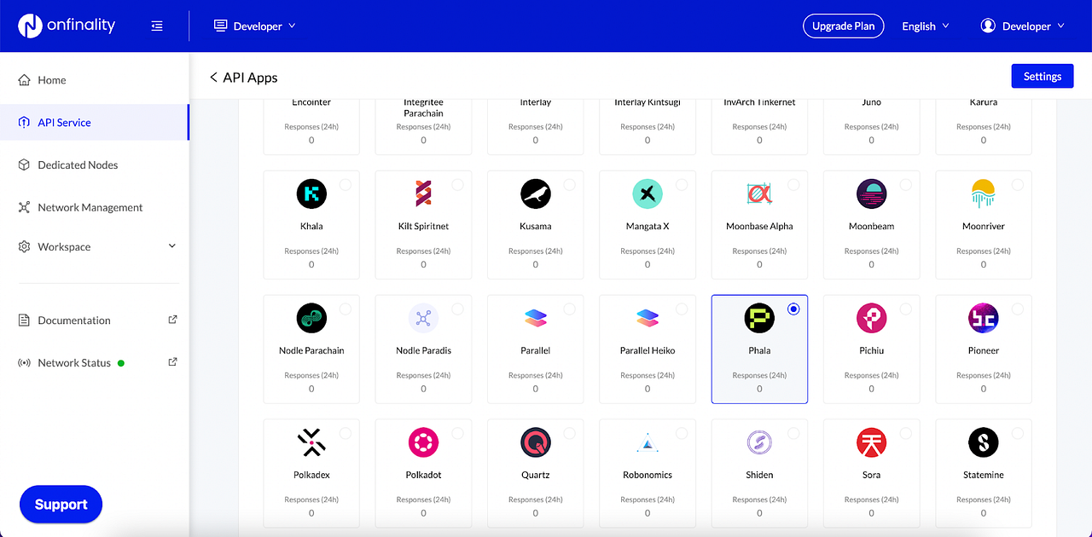Open Home in the sidebar
Viewport: 1092px width, 537px height.
pos(94,80)
